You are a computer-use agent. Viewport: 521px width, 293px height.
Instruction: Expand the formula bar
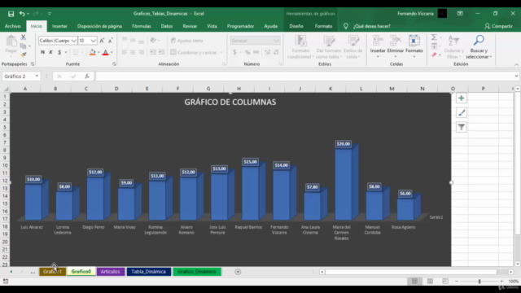pyautogui.click(x=516, y=76)
